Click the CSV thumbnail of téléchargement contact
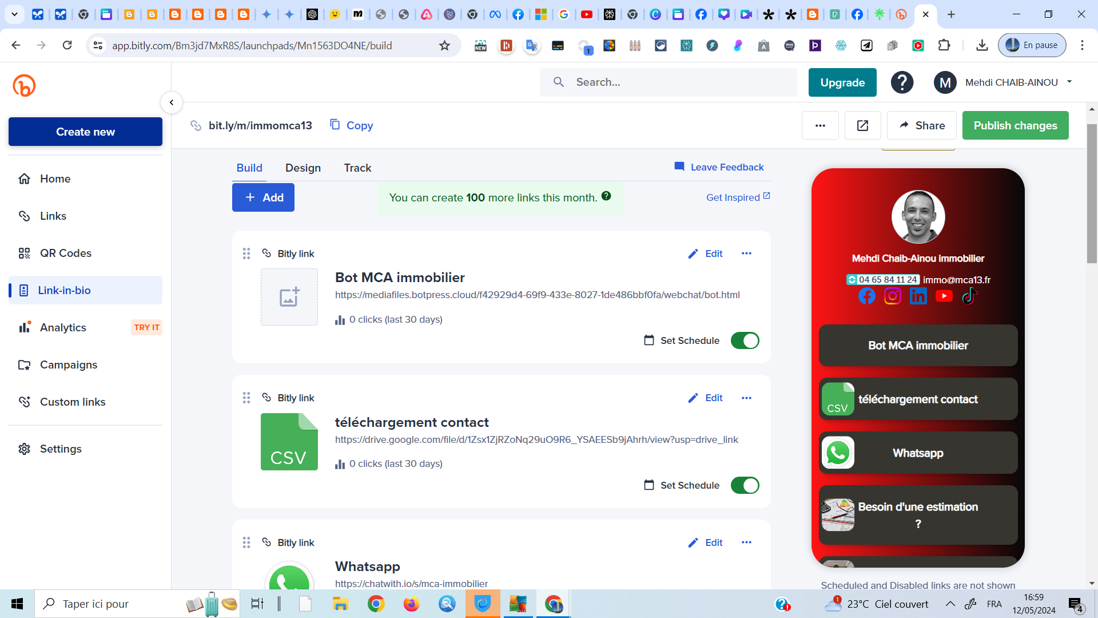 (289, 442)
